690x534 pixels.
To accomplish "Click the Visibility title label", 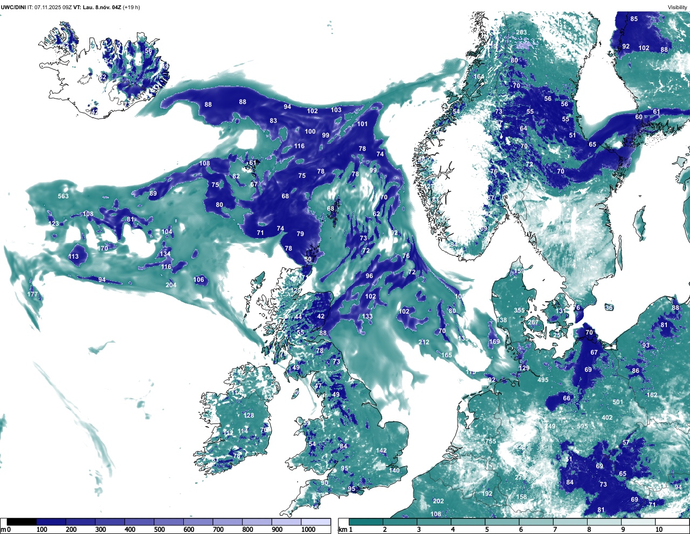I will point(677,8).
